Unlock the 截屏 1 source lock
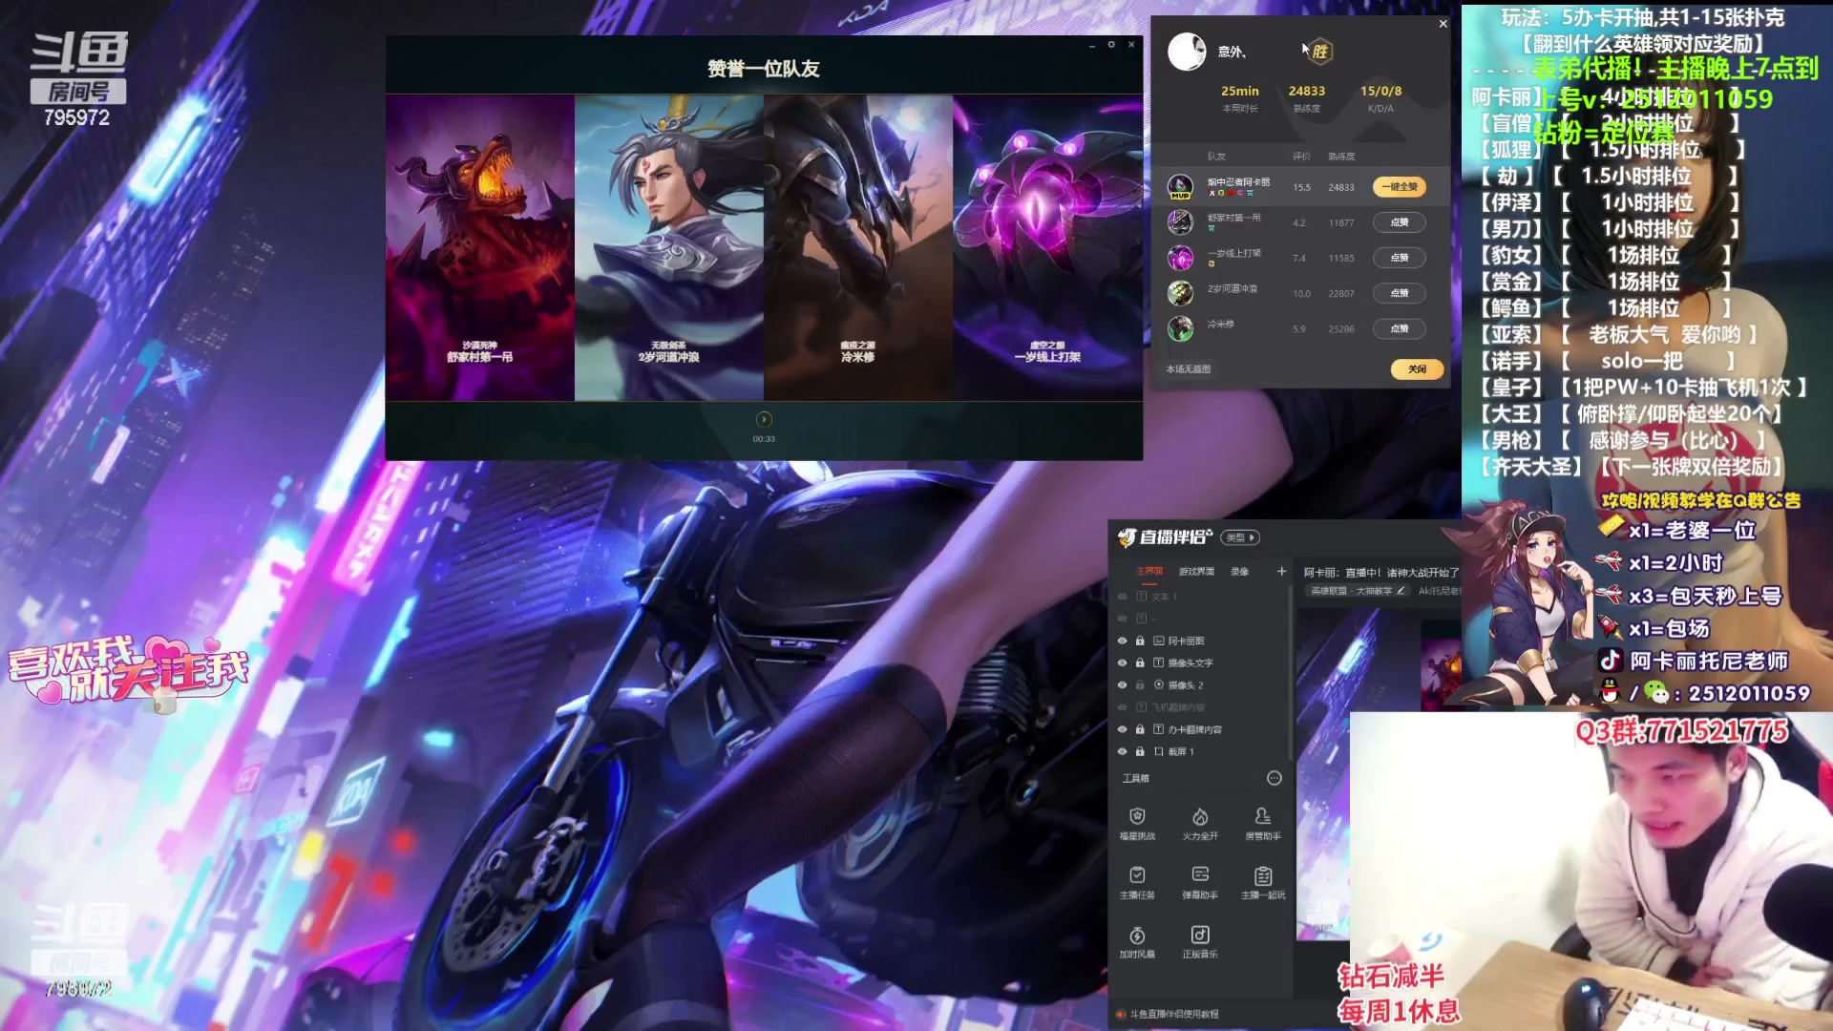Image resolution: width=1833 pixels, height=1031 pixels. pyautogui.click(x=1140, y=751)
